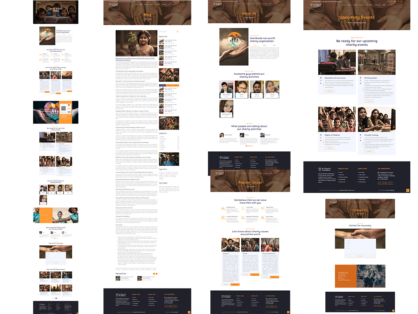Click Home breadcrumb link under Upcoming Events title
The width and height of the screenshot is (418, 314).
coord(349,22)
